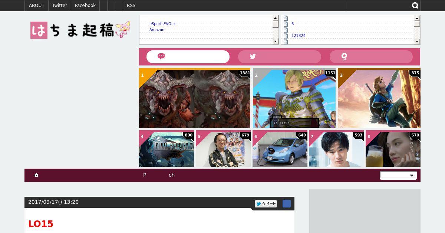Open the link labeled 6 in right list
445x233 pixels.
point(293,24)
